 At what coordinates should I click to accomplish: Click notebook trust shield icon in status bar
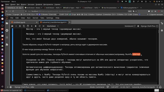108,87
